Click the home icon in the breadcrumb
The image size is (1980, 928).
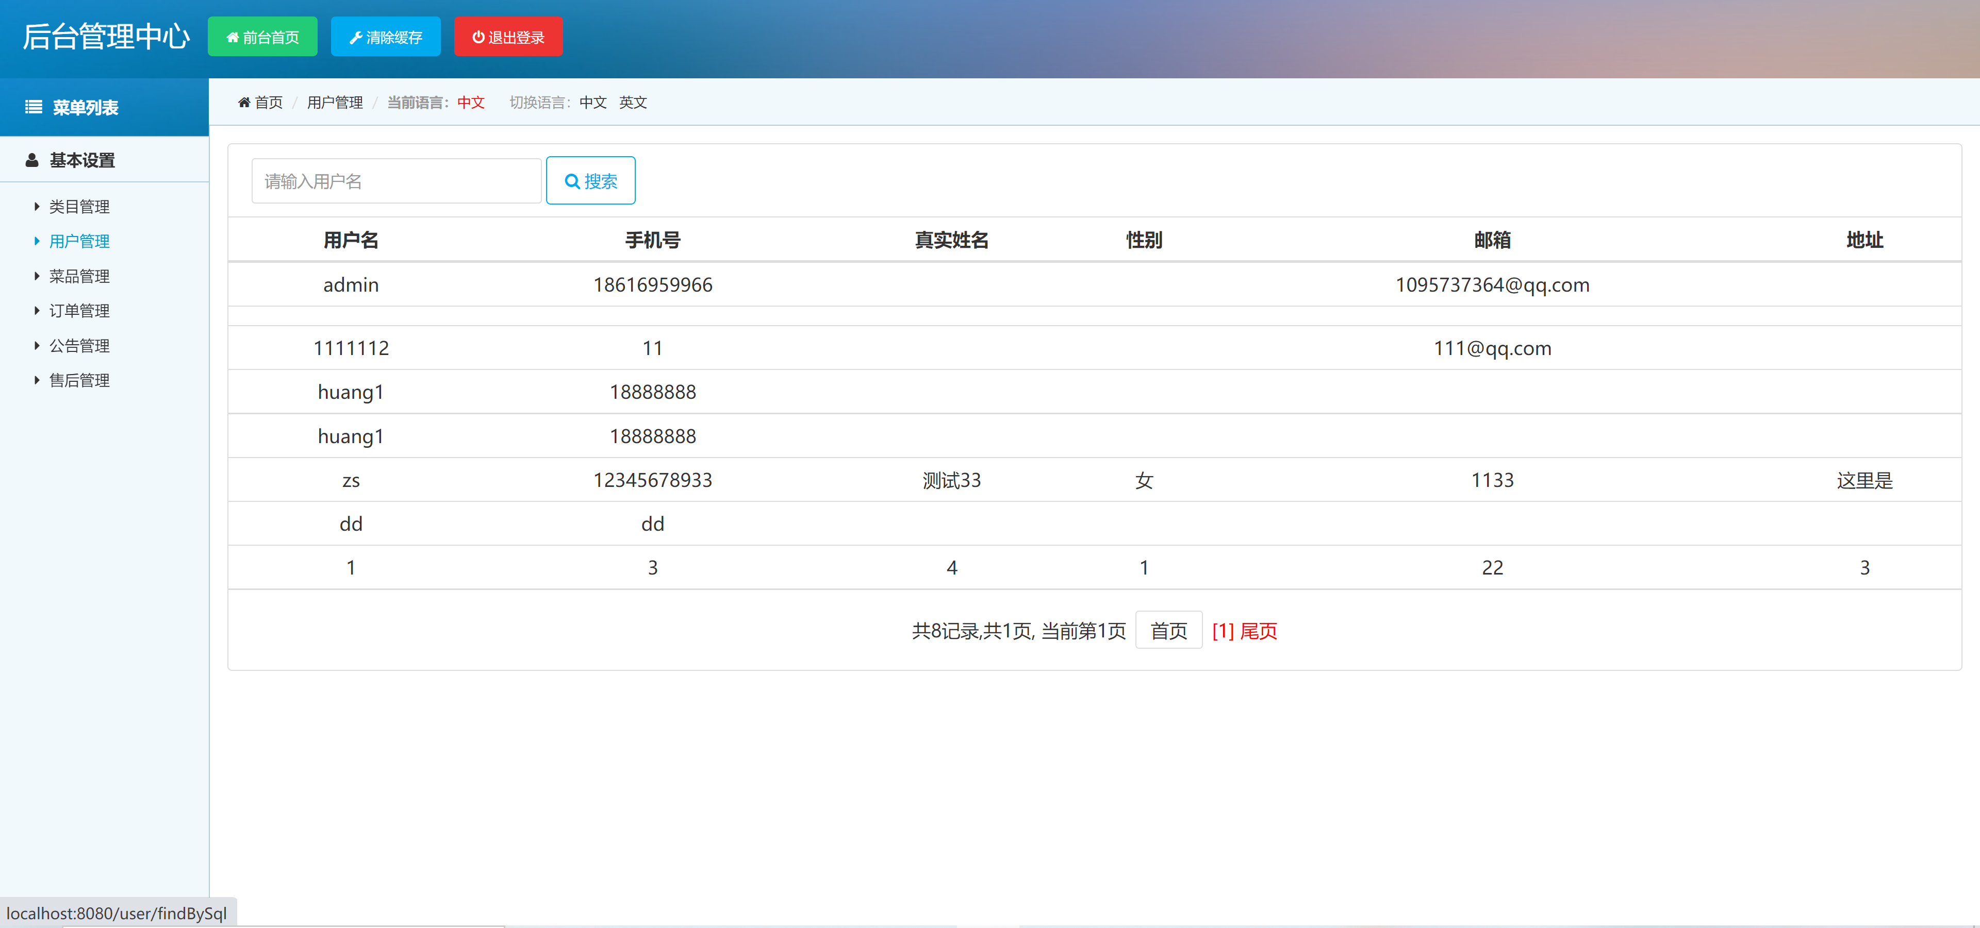coord(244,102)
